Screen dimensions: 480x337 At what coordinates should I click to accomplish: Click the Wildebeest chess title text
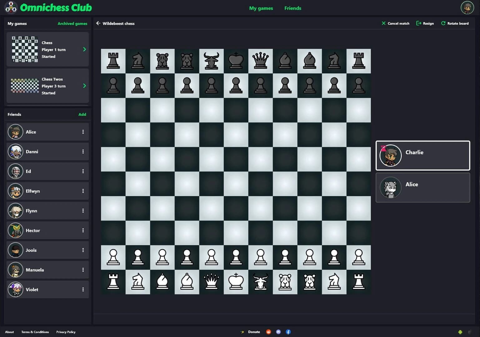[x=119, y=23]
